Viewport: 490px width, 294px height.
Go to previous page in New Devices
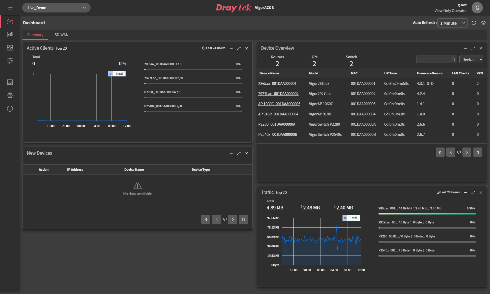(x=216, y=219)
